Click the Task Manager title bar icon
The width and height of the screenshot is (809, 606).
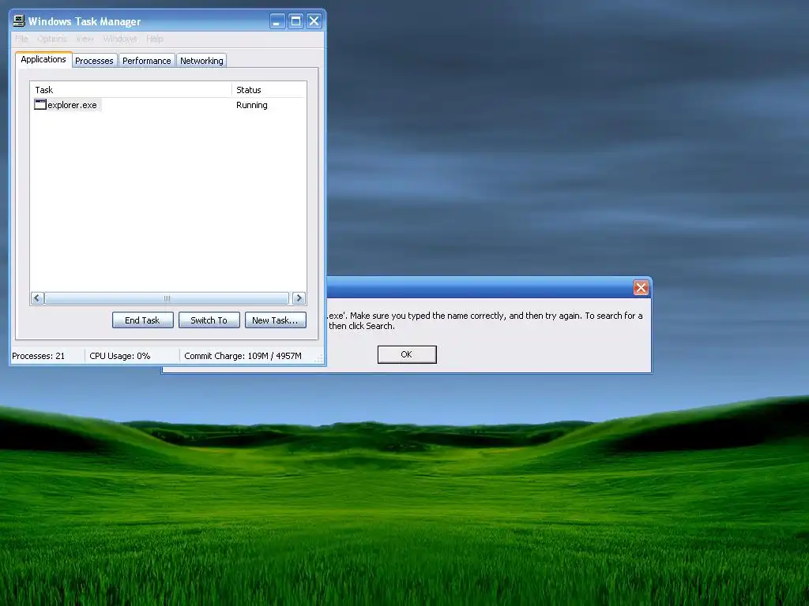(19, 21)
